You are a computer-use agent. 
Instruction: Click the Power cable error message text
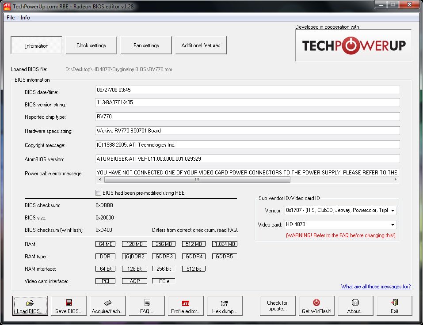[247, 173]
